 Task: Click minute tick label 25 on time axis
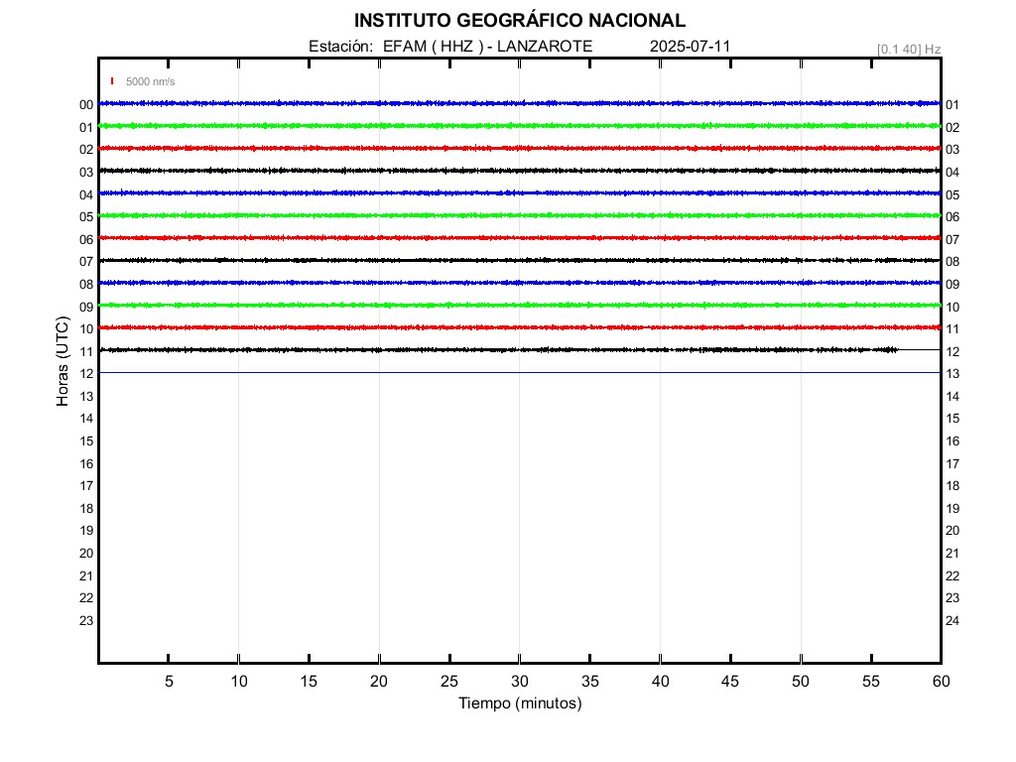point(449,681)
